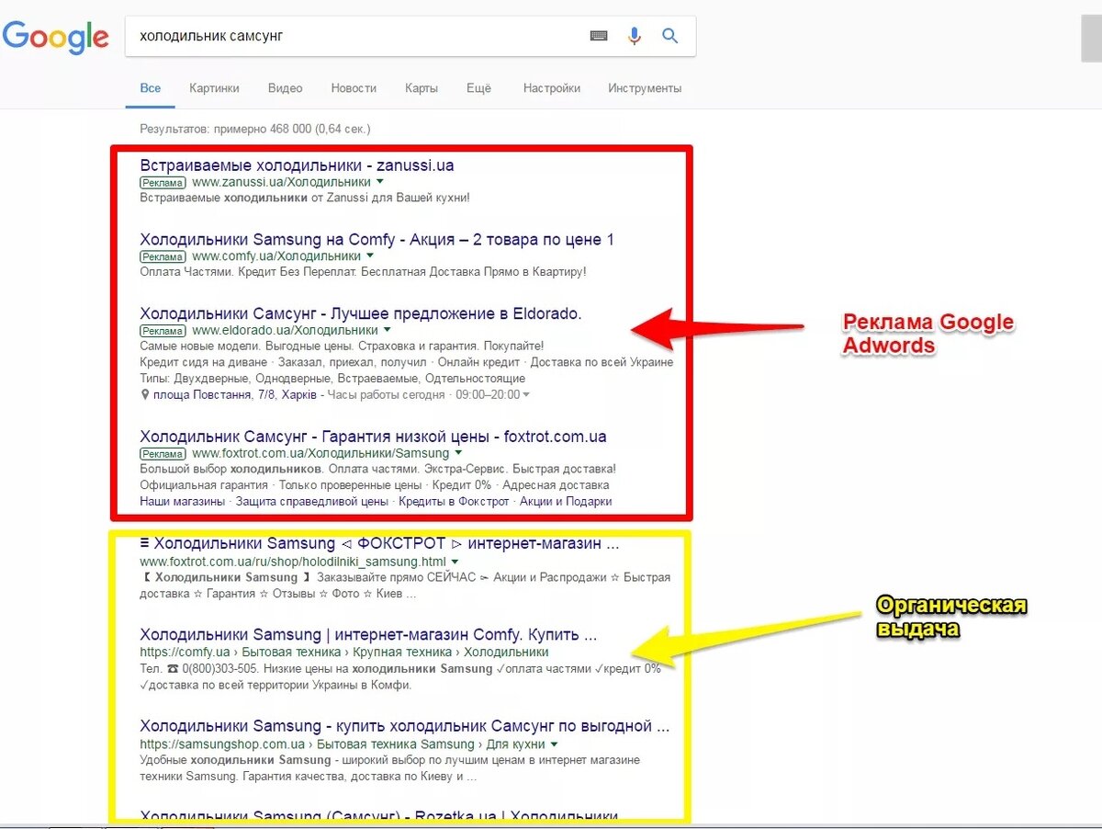This screenshot has width=1102, height=829.
Task: Click the map pin icon by площа Повстання
Action: pyautogui.click(x=145, y=394)
